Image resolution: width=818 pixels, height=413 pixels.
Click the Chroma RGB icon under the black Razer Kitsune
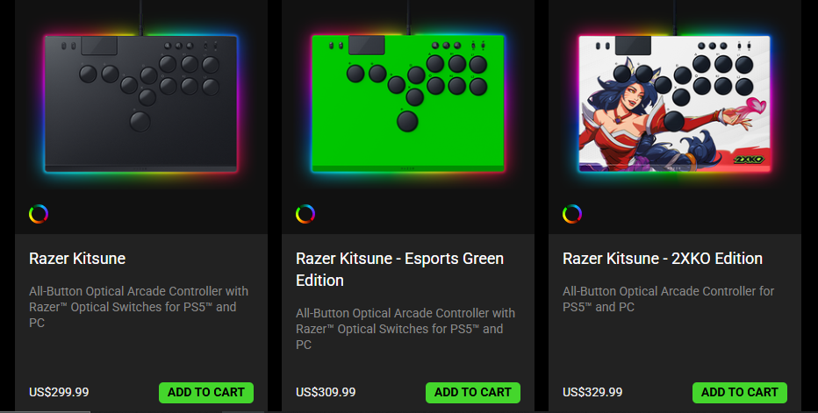[x=39, y=214]
